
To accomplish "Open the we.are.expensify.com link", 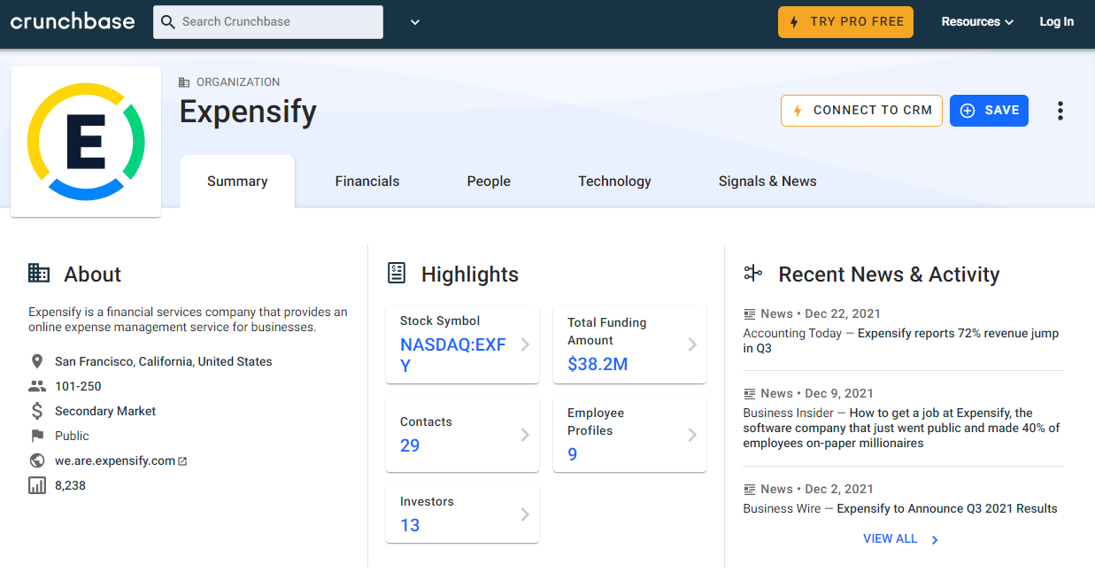I will point(115,460).
